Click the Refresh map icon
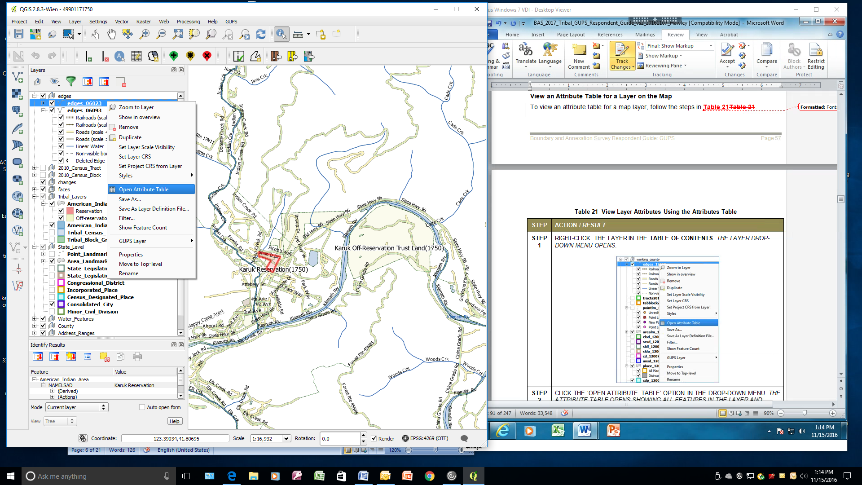This screenshot has height=485, width=862. pyautogui.click(x=261, y=34)
